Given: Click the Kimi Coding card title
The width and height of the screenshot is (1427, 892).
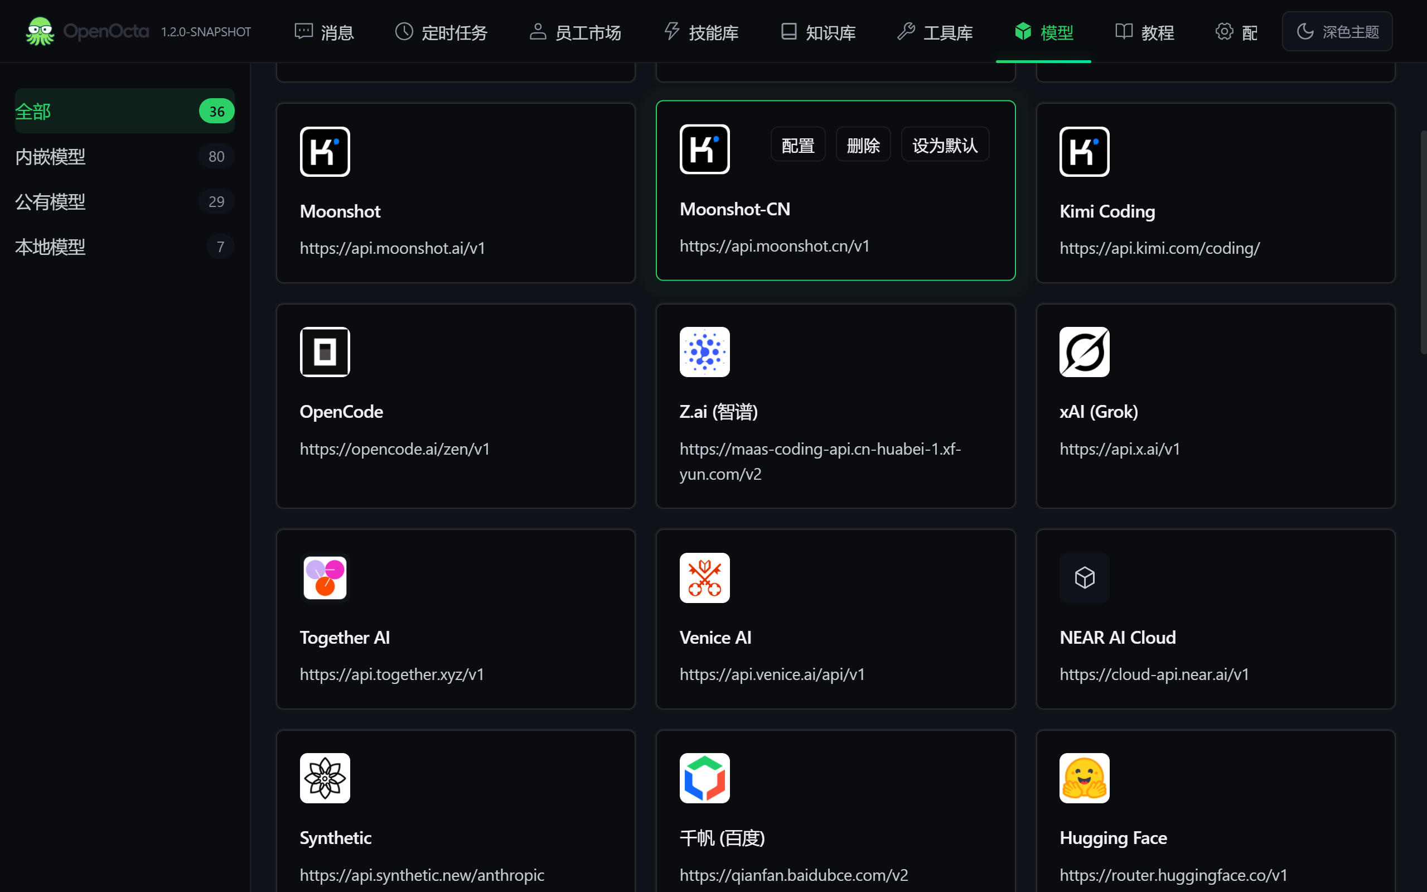Looking at the screenshot, I should coord(1107,211).
